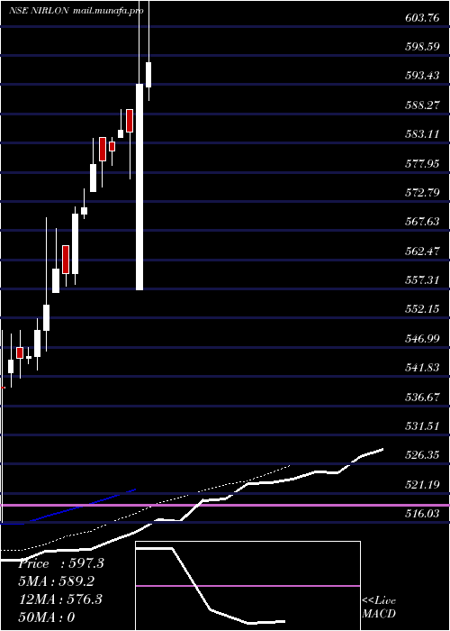
Task: Click the 526.35 price axis label
Action: pos(421,455)
